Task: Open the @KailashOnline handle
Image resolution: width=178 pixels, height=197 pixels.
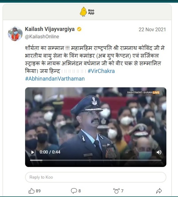Action: (42, 37)
